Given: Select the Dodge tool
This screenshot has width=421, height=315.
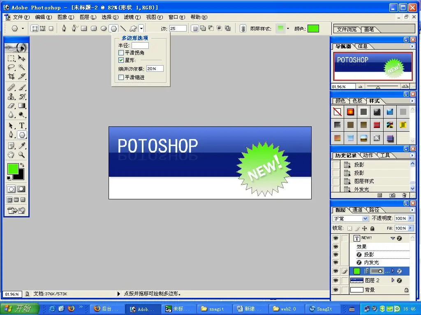Looking at the screenshot, I should tap(22, 115).
